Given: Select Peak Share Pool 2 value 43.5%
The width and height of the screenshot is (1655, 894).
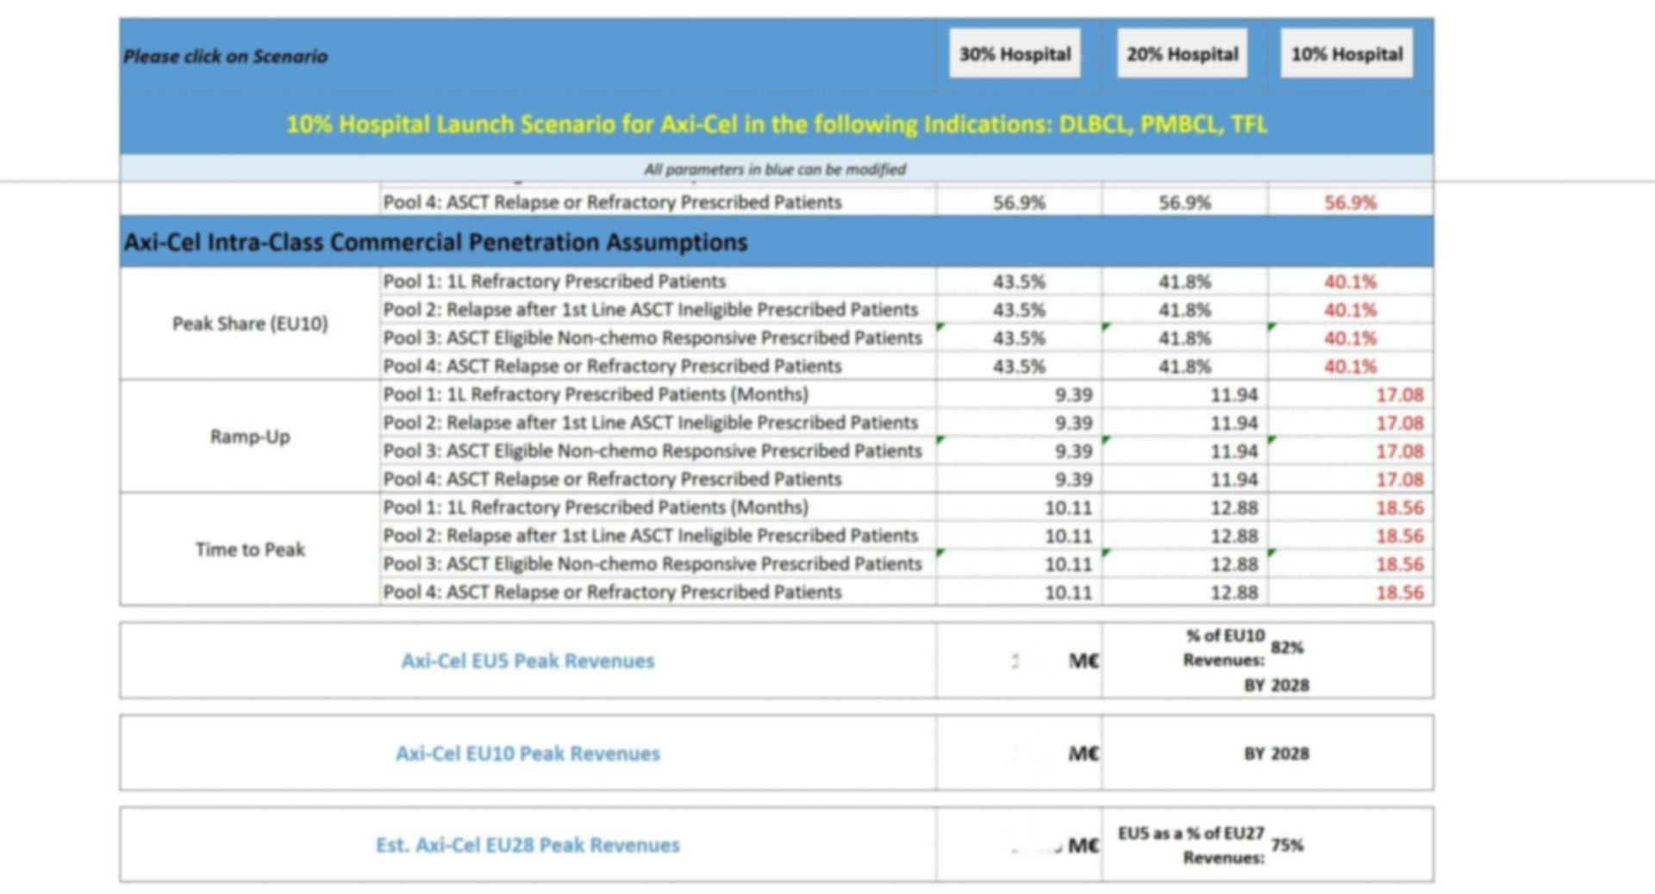Looking at the screenshot, I should pyautogui.click(x=1019, y=310).
